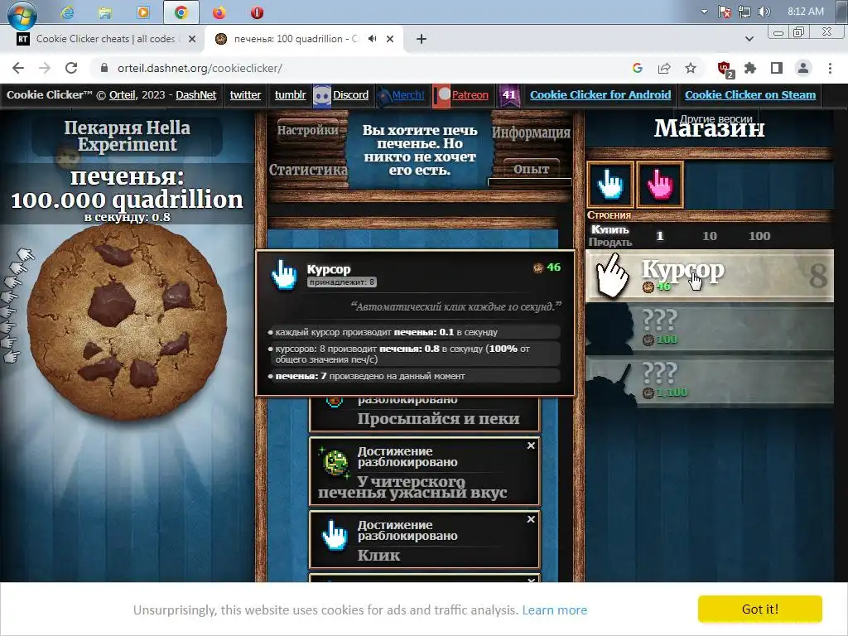Open the Опыт legacy button

531,169
